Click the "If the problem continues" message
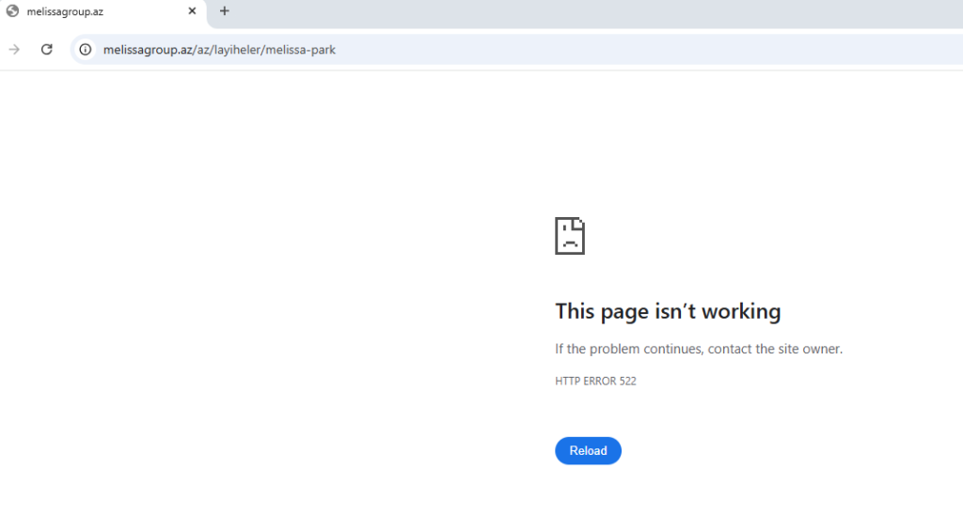Screen dimensions: 963x532 pos(628,349)
